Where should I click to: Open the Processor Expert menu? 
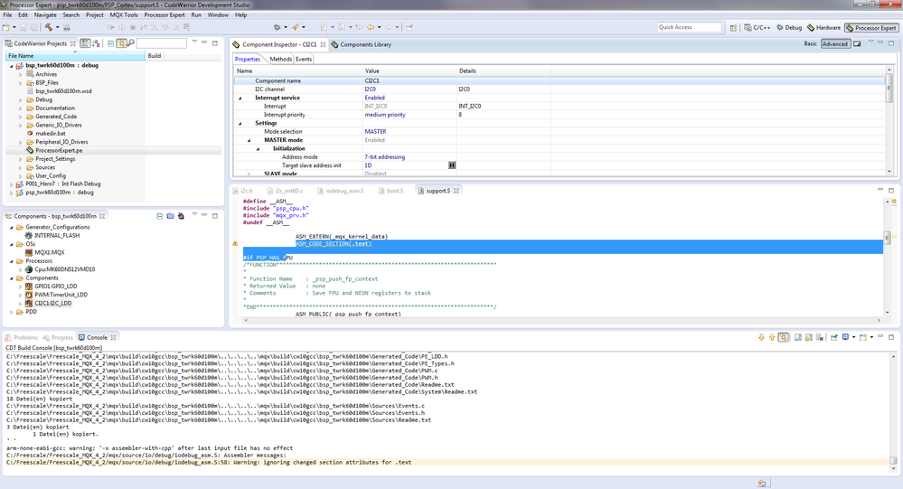165,15
